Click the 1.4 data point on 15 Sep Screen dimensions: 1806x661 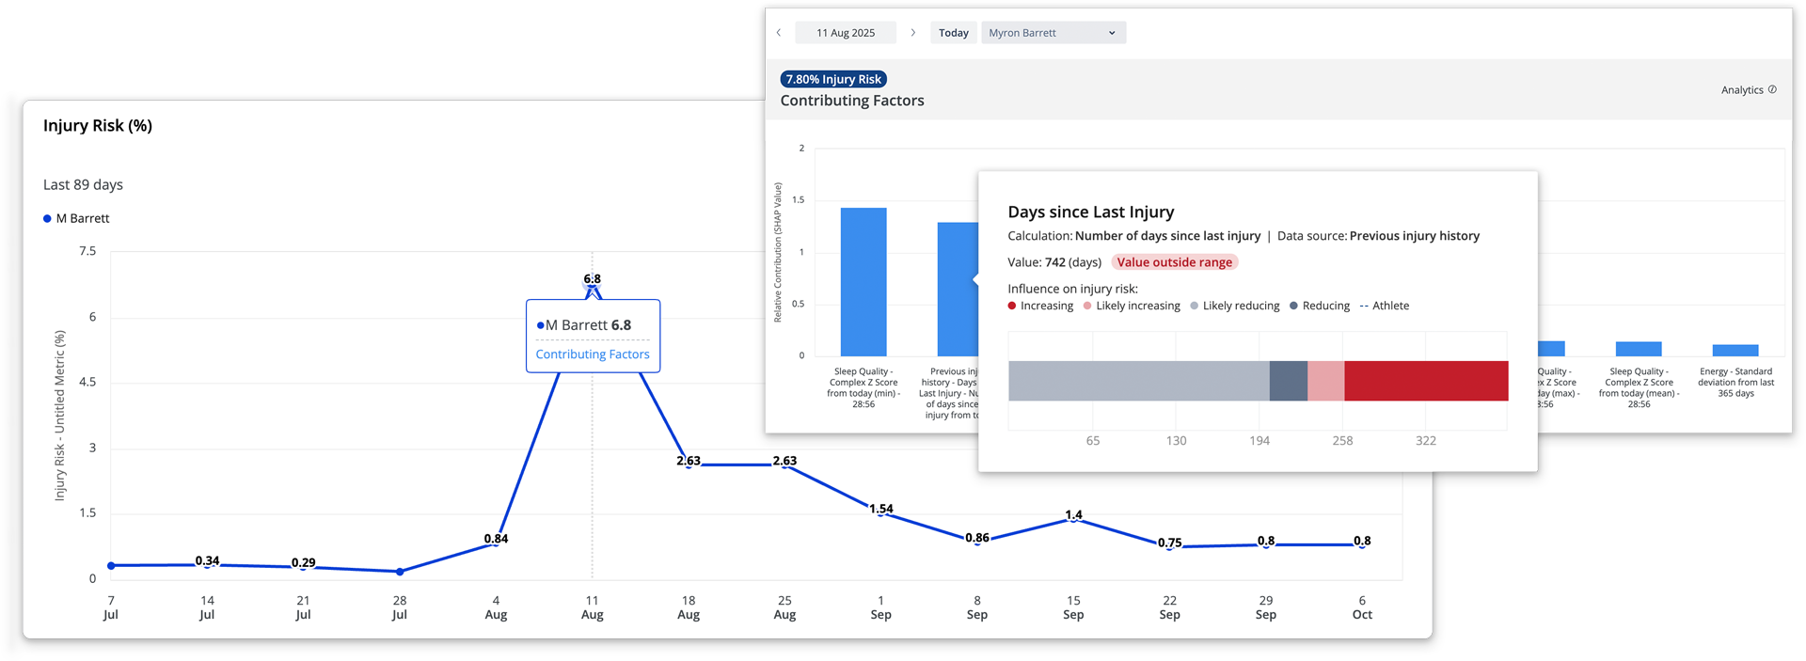pyautogui.click(x=1073, y=519)
